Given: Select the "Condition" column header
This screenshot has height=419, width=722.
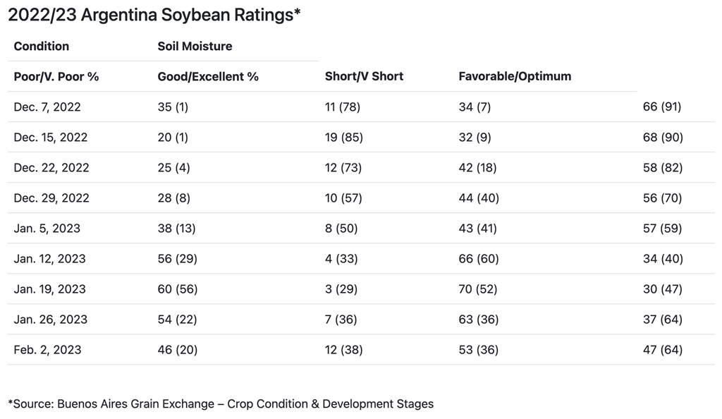Looking at the screenshot, I should point(42,46).
